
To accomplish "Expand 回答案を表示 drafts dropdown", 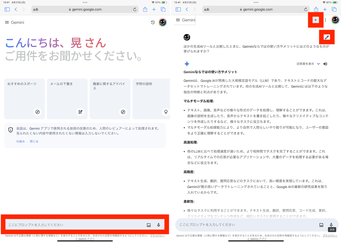I will pos(308,64).
